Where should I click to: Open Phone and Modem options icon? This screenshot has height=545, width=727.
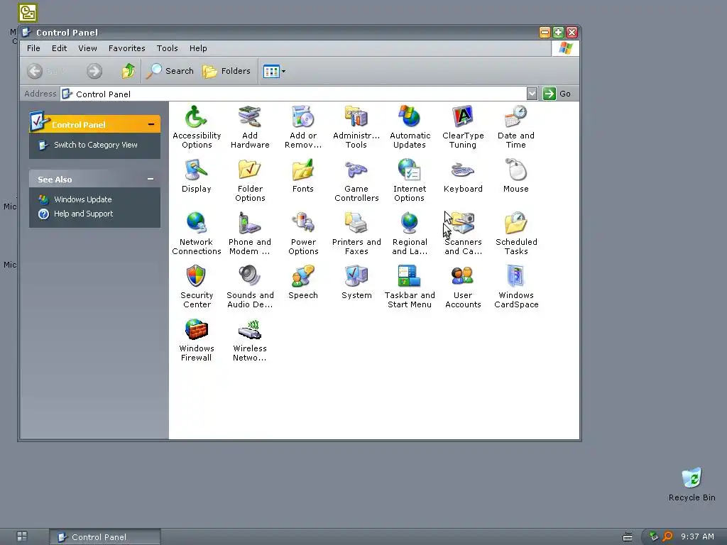point(250,233)
